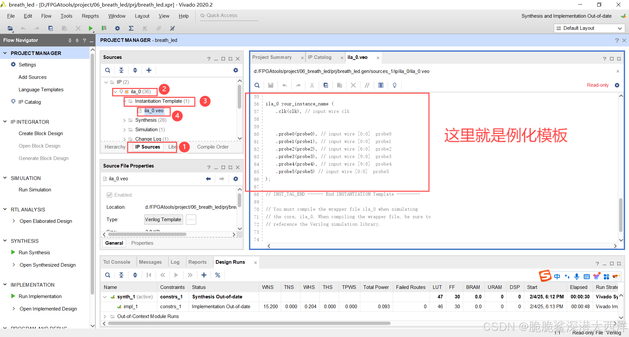The height and width of the screenshot is (337, 629).
Task: Switch to the Messages tab
Action: point(150,262)
